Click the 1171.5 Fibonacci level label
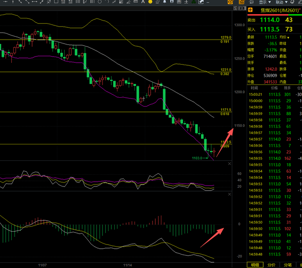The height and width of the screenshot is (268, 302). pos(226,110)
